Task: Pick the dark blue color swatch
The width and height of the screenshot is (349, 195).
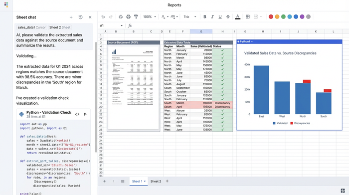Action: [x=296, y=16]
